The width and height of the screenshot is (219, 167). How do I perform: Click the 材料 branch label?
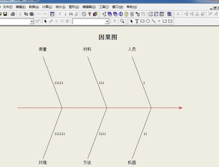87,49
